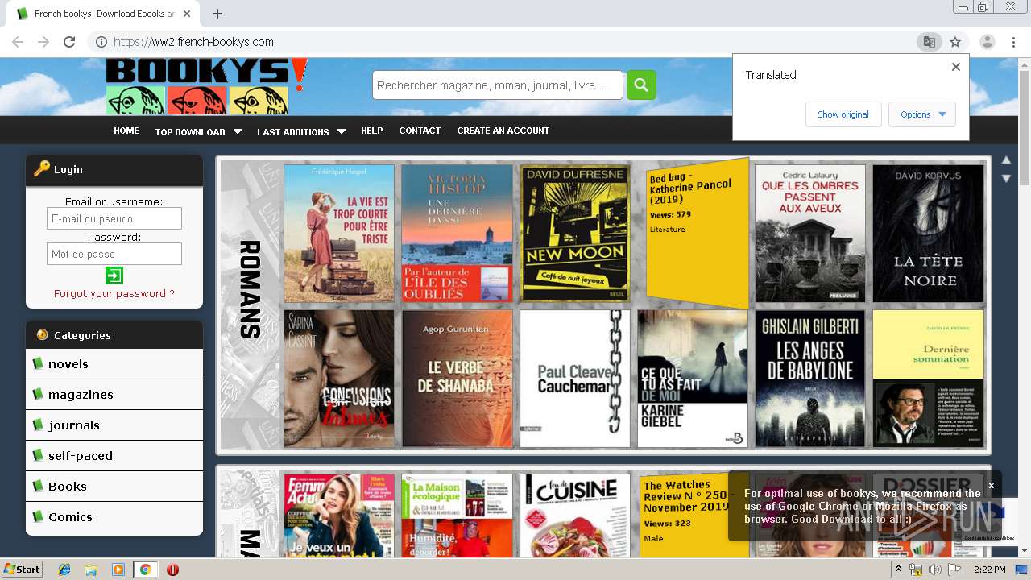Viewport: 1031px width, 580px height.
Task: Open Internet Explorer from the taskbar
Action: click(x=64, y=570)
